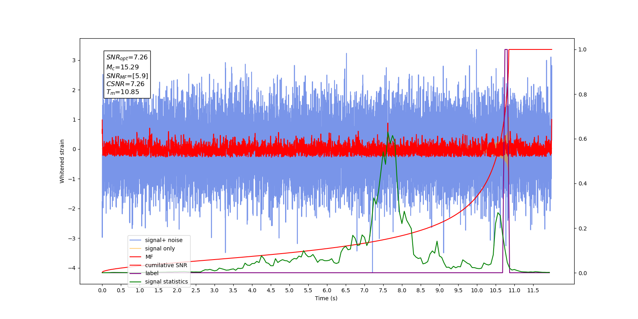Click the 'Time (s)' x-axis label

point(326,298)
